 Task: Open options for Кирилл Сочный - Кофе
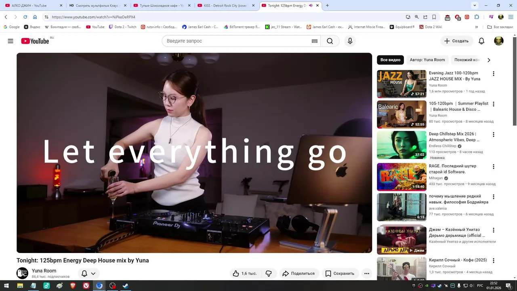click(493, 260)
